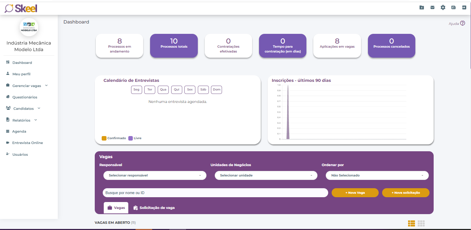
Task: Open Questionários from the sidebar menu
Action: [x=25, y=97]
